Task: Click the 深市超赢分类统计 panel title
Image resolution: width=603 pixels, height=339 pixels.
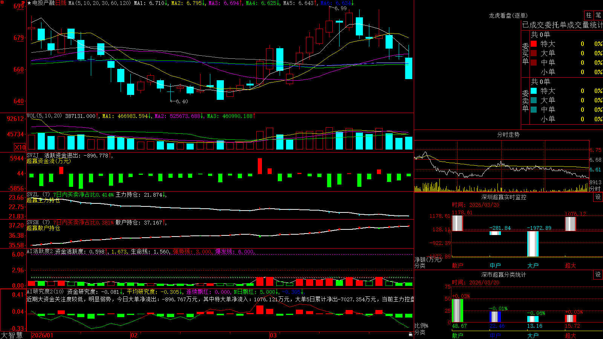Action: (x=504, y=275)
